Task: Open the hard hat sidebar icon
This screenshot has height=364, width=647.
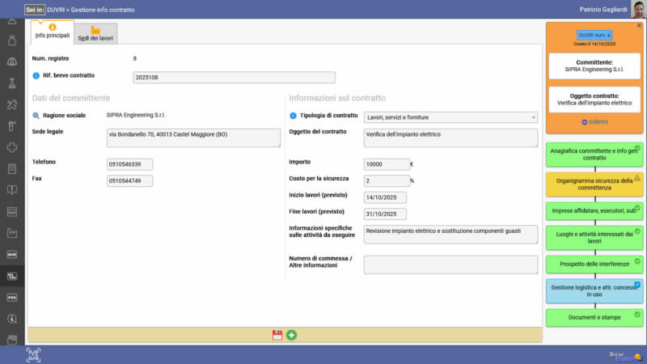Action: tap(12, 61)
